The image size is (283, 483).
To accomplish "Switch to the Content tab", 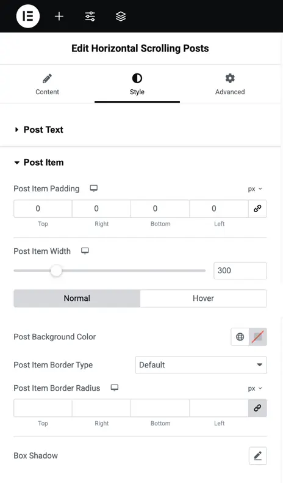I will pos(47,84).
